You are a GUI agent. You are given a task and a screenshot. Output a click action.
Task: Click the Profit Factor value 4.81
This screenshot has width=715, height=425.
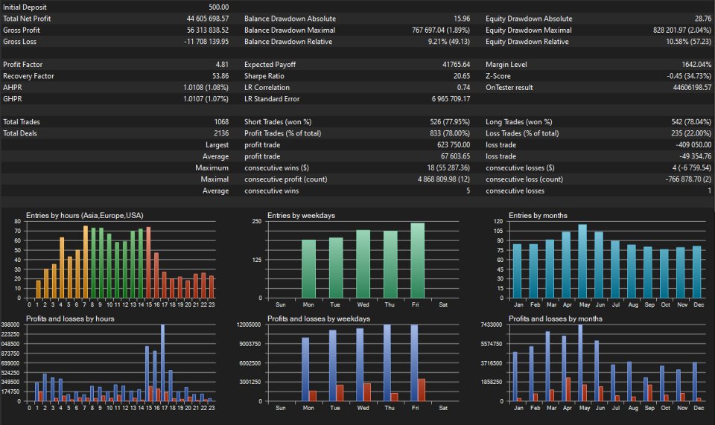coord(222,65)
